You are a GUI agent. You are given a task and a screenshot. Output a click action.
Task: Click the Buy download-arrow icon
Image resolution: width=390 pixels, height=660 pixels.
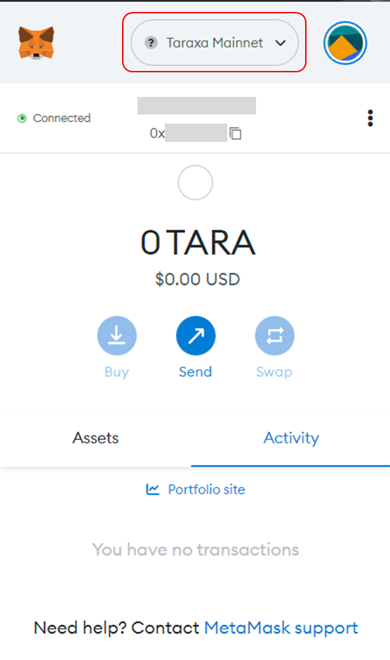tap(116, 336)
